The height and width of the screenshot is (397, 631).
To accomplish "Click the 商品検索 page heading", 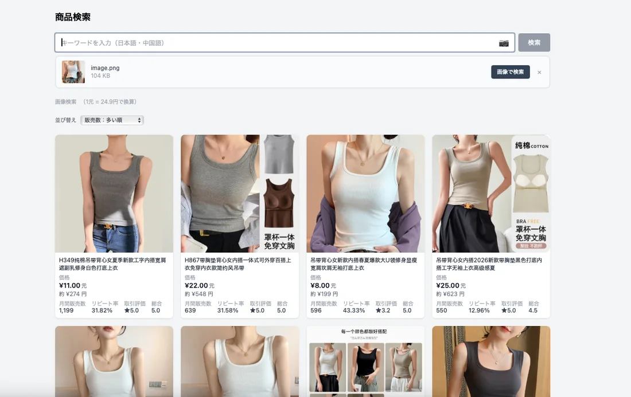I will (73, 17).
